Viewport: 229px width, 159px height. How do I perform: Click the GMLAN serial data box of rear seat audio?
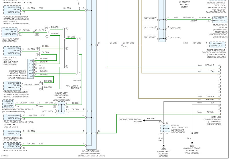tap(9, 32)
